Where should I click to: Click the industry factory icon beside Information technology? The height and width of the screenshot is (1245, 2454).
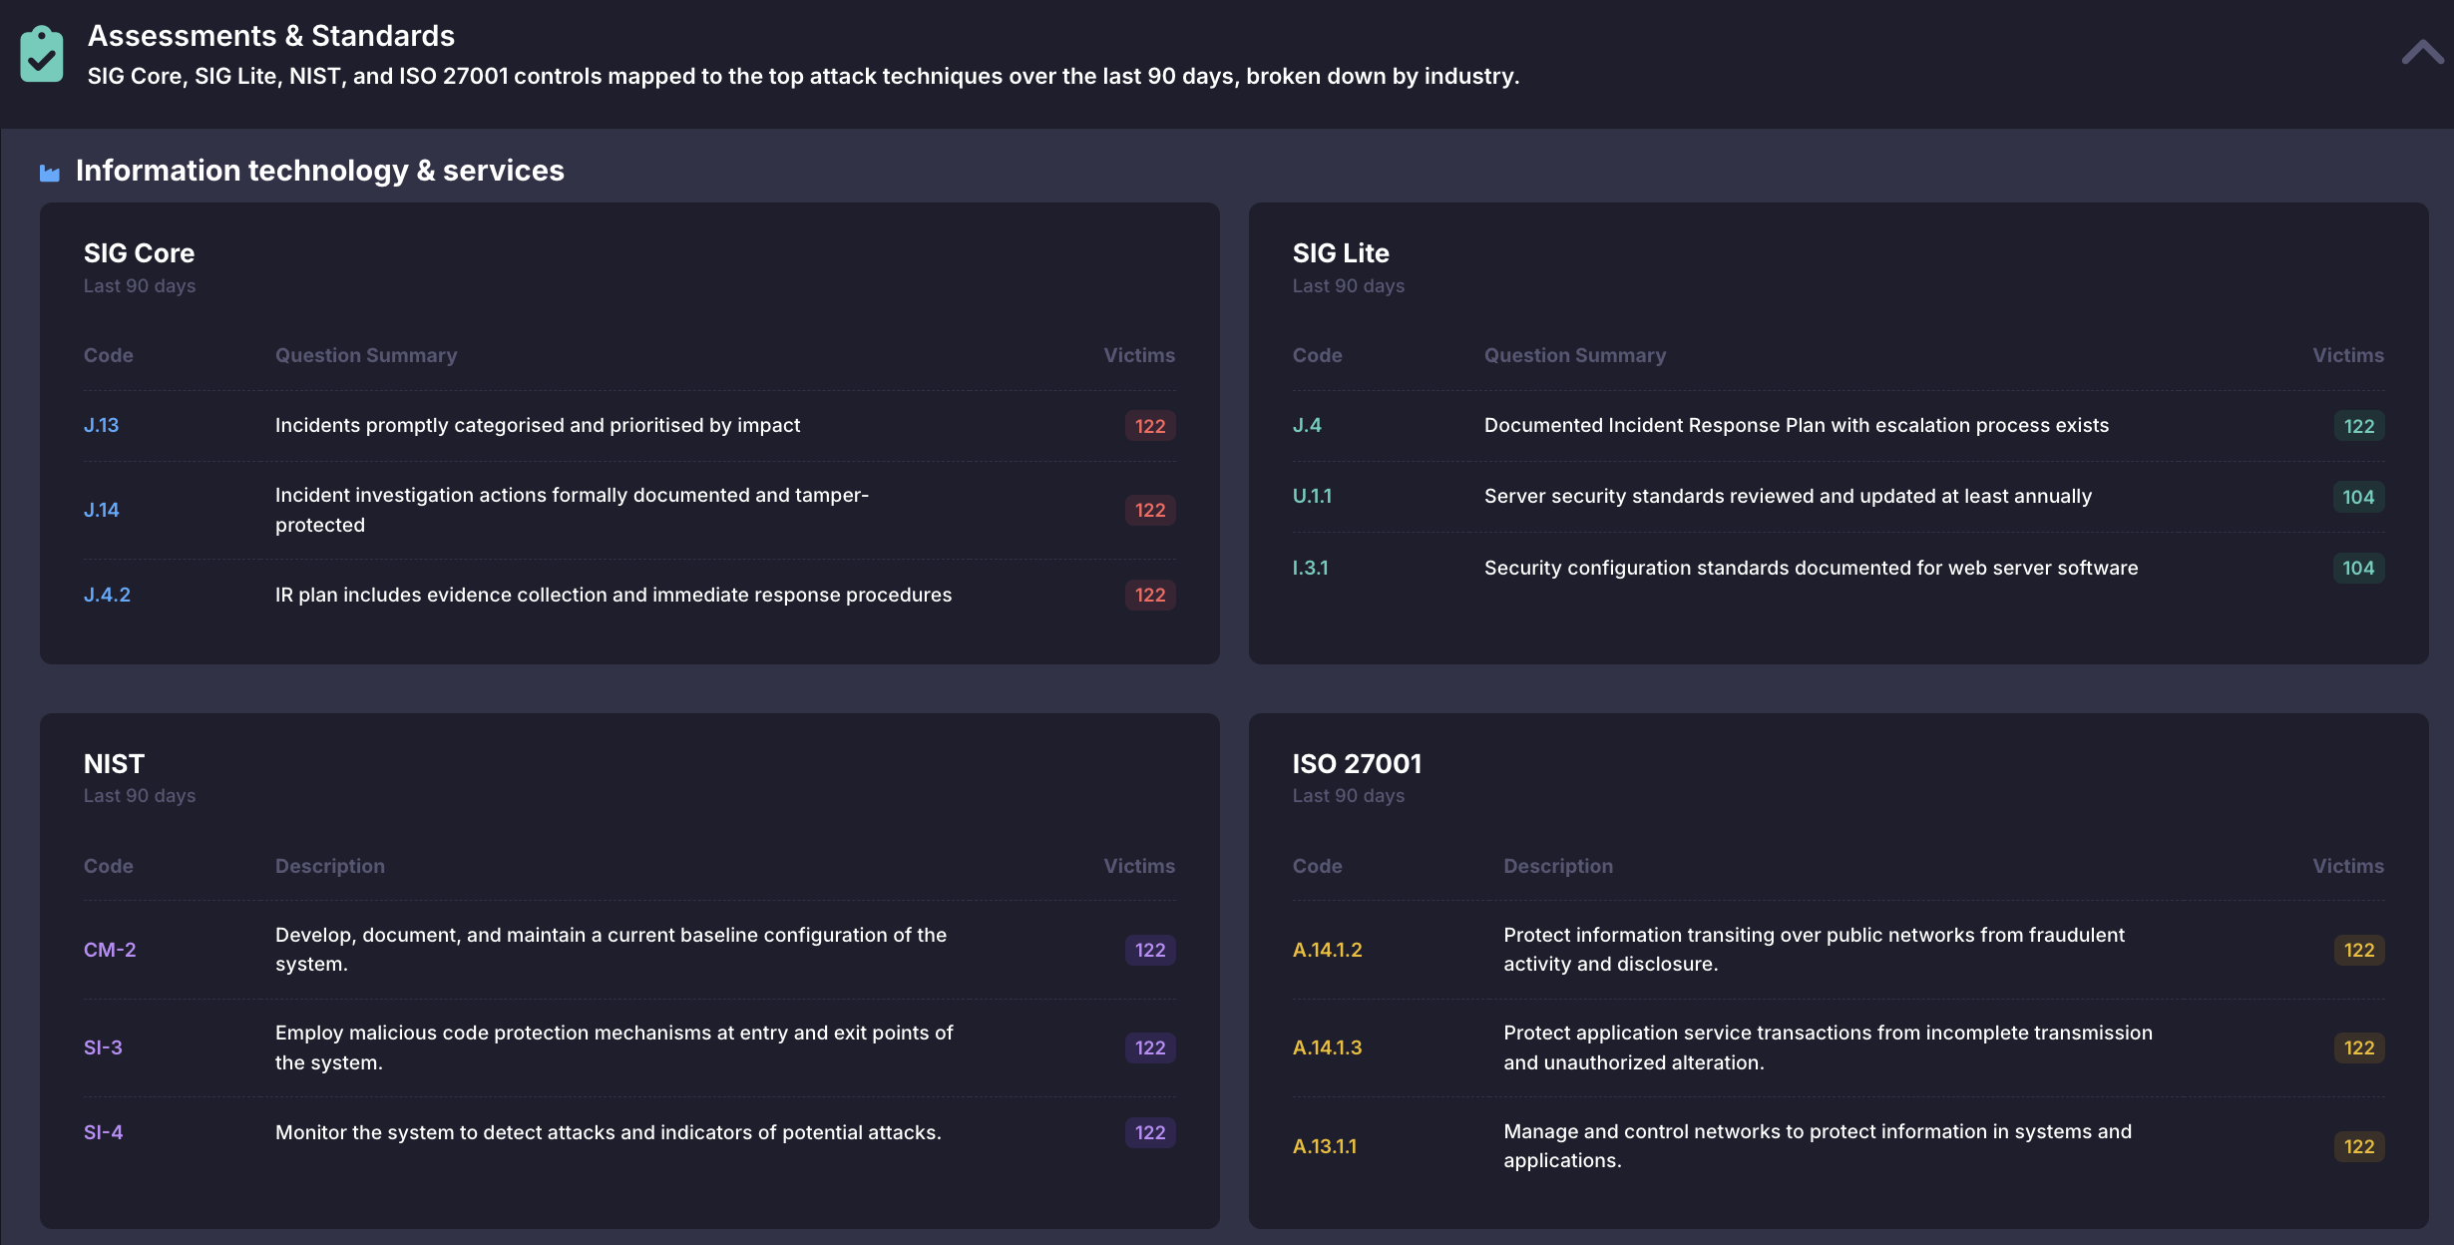pyautogui.click(x=50, y=173)
